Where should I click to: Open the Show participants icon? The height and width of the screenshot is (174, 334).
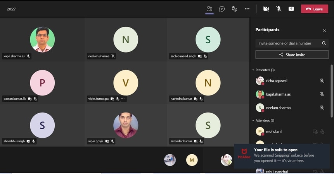209,9
